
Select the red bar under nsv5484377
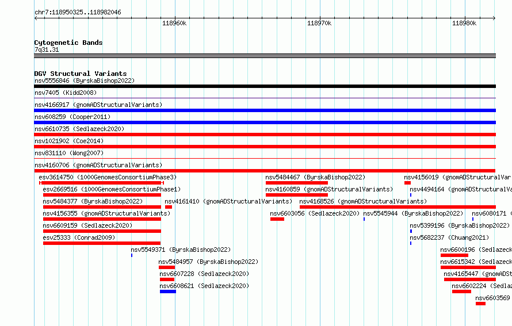pyautogui.click(x=102, y=207)
